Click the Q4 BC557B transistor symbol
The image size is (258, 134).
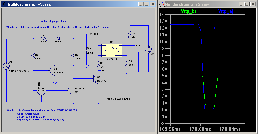tap(71, 90)
